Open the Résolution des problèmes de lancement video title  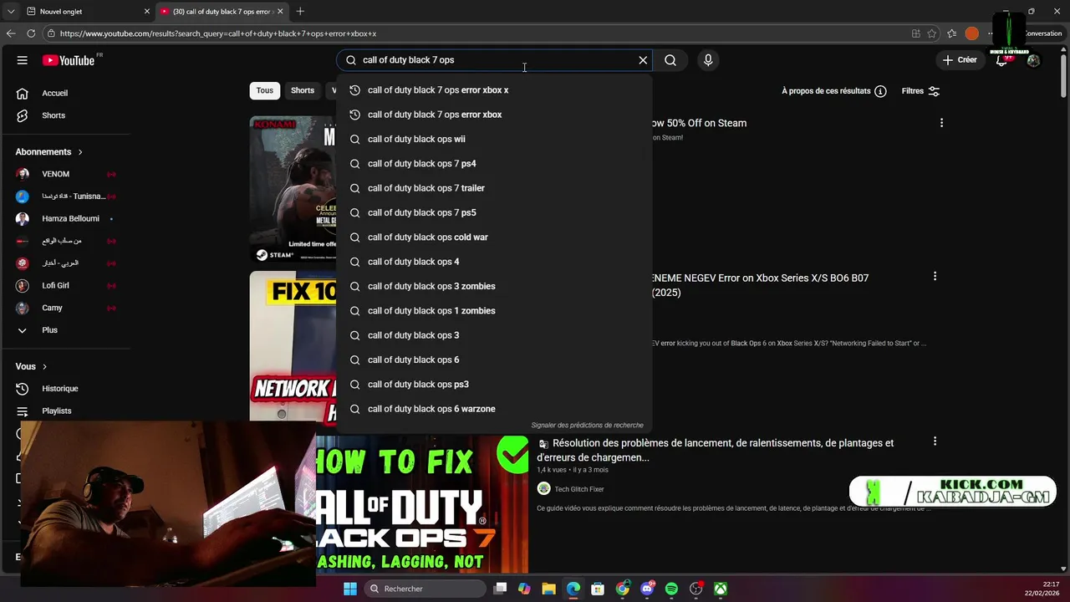point(716,450)
